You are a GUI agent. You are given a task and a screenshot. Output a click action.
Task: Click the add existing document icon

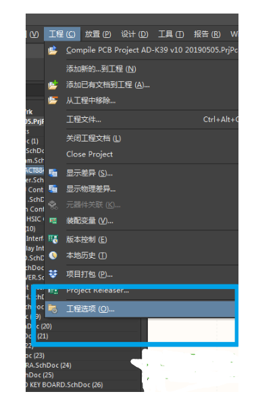tap(53, 85)
